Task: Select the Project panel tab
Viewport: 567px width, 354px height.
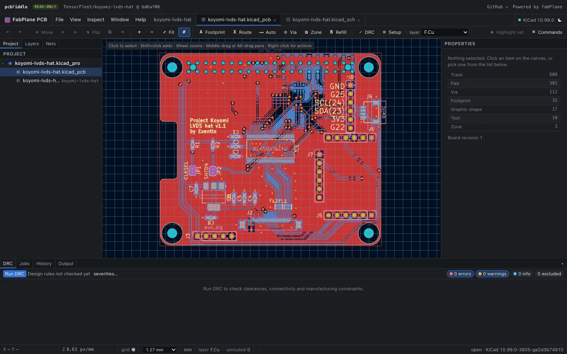Action: [x=11, y=44]
